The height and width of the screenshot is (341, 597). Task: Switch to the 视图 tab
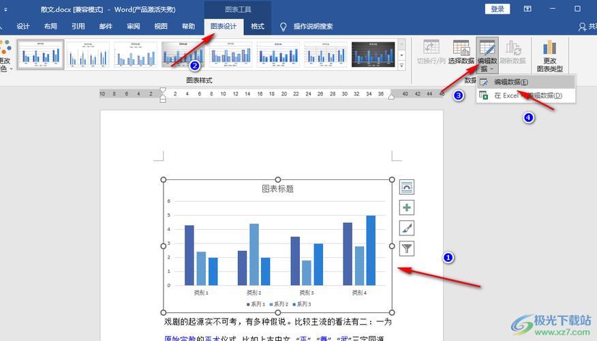pos(161,27)
